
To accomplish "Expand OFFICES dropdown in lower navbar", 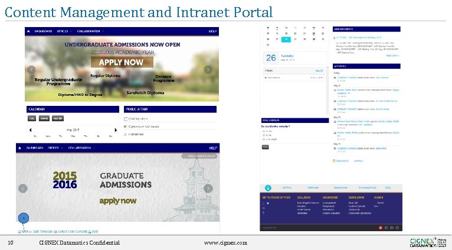I will 55,148.
